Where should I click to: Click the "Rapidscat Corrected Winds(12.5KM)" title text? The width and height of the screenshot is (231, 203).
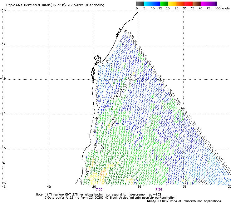36,5
